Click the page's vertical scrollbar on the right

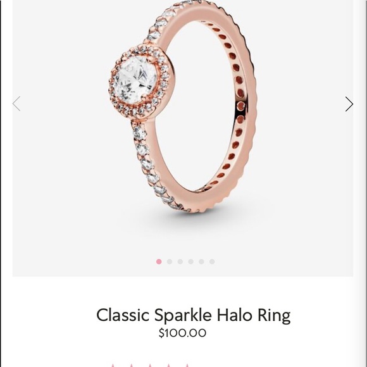pyautogui.click(x=362, y=183)
